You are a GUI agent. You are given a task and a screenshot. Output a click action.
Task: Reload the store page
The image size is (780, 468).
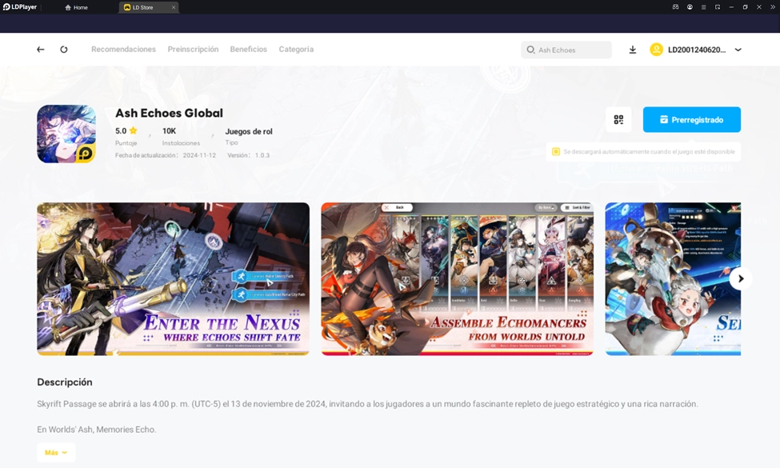(x=64, y=50)
